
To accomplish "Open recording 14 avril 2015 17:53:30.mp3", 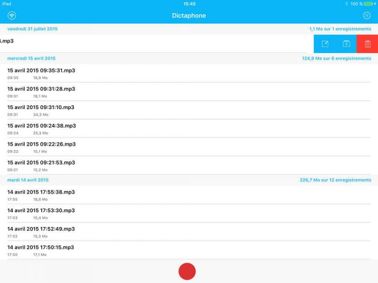I will tap(41, 214).
